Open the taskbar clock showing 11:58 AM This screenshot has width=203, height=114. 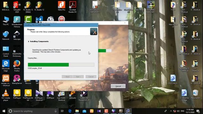190,111
